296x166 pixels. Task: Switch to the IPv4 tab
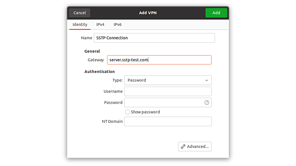[x=100, y=24]
